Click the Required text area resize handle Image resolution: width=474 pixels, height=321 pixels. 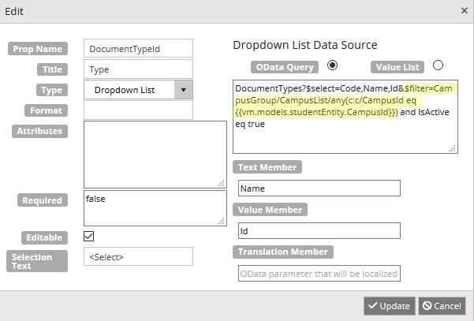(222, 221)
